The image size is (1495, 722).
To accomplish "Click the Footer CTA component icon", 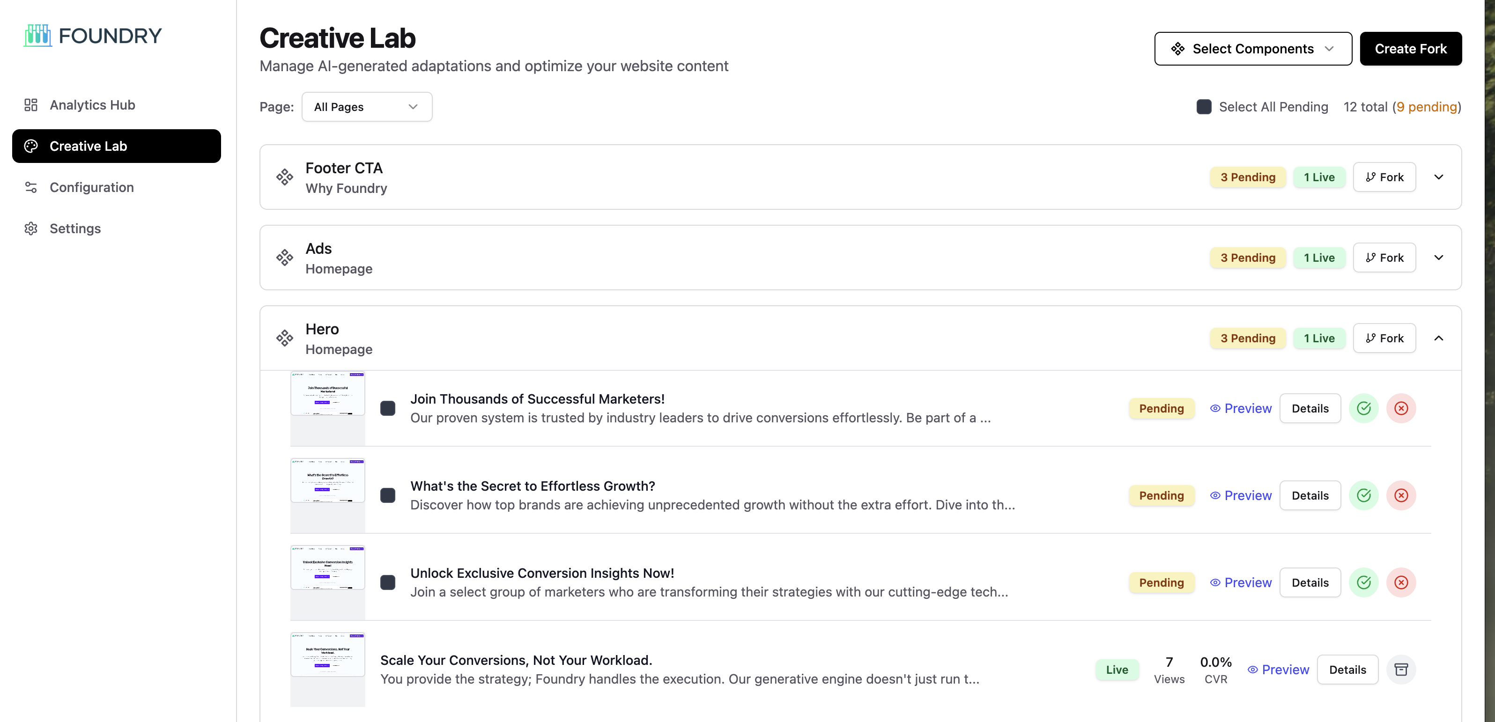I will click(x=284, y=177).
